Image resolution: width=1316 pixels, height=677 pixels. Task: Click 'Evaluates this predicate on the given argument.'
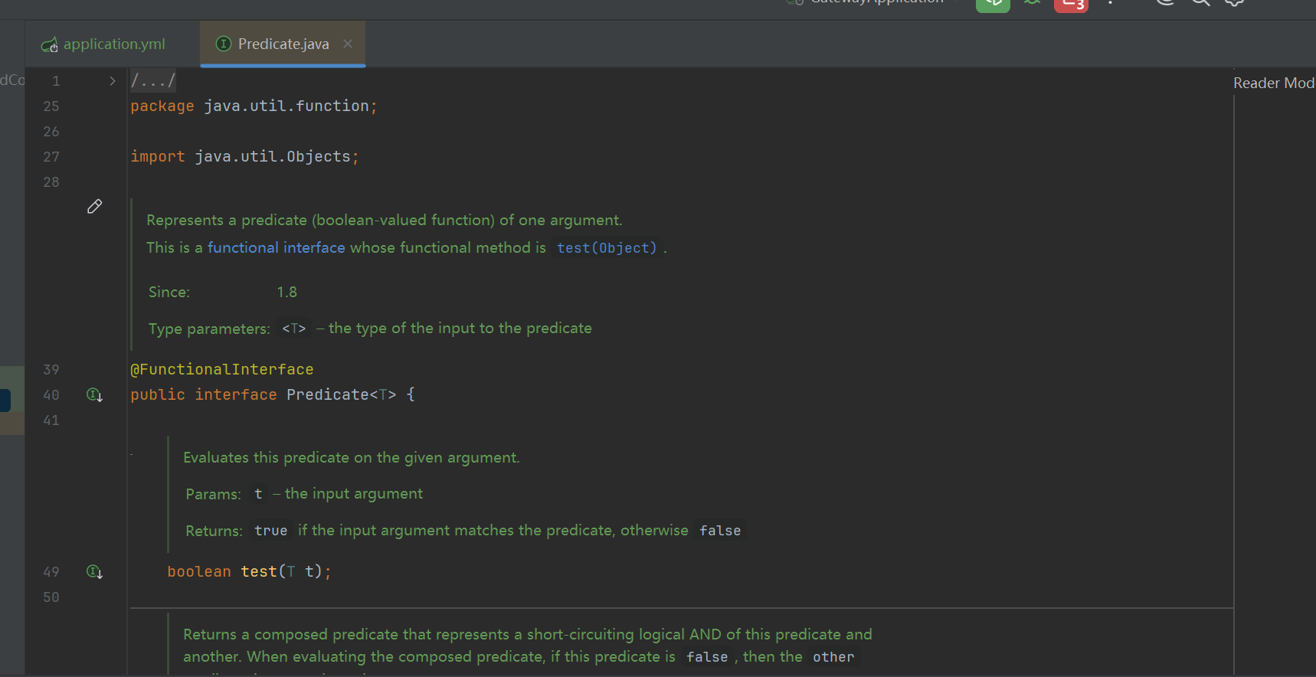(352, 457)
